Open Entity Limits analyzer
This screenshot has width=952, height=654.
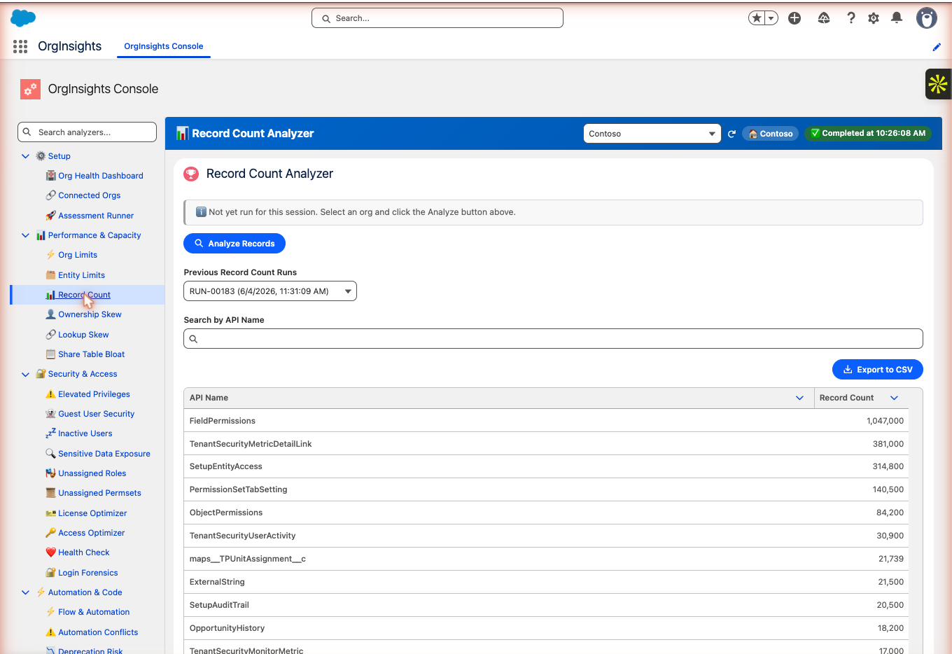coord(81,275)
